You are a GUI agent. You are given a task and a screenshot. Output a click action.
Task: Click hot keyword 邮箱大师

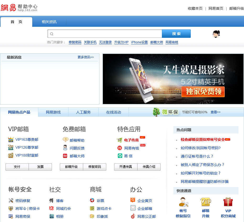(157, 42)
